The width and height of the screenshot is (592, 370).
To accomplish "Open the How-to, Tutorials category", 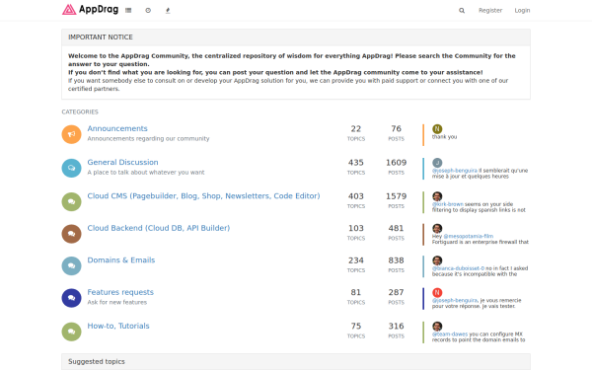I will click(118, 326).
